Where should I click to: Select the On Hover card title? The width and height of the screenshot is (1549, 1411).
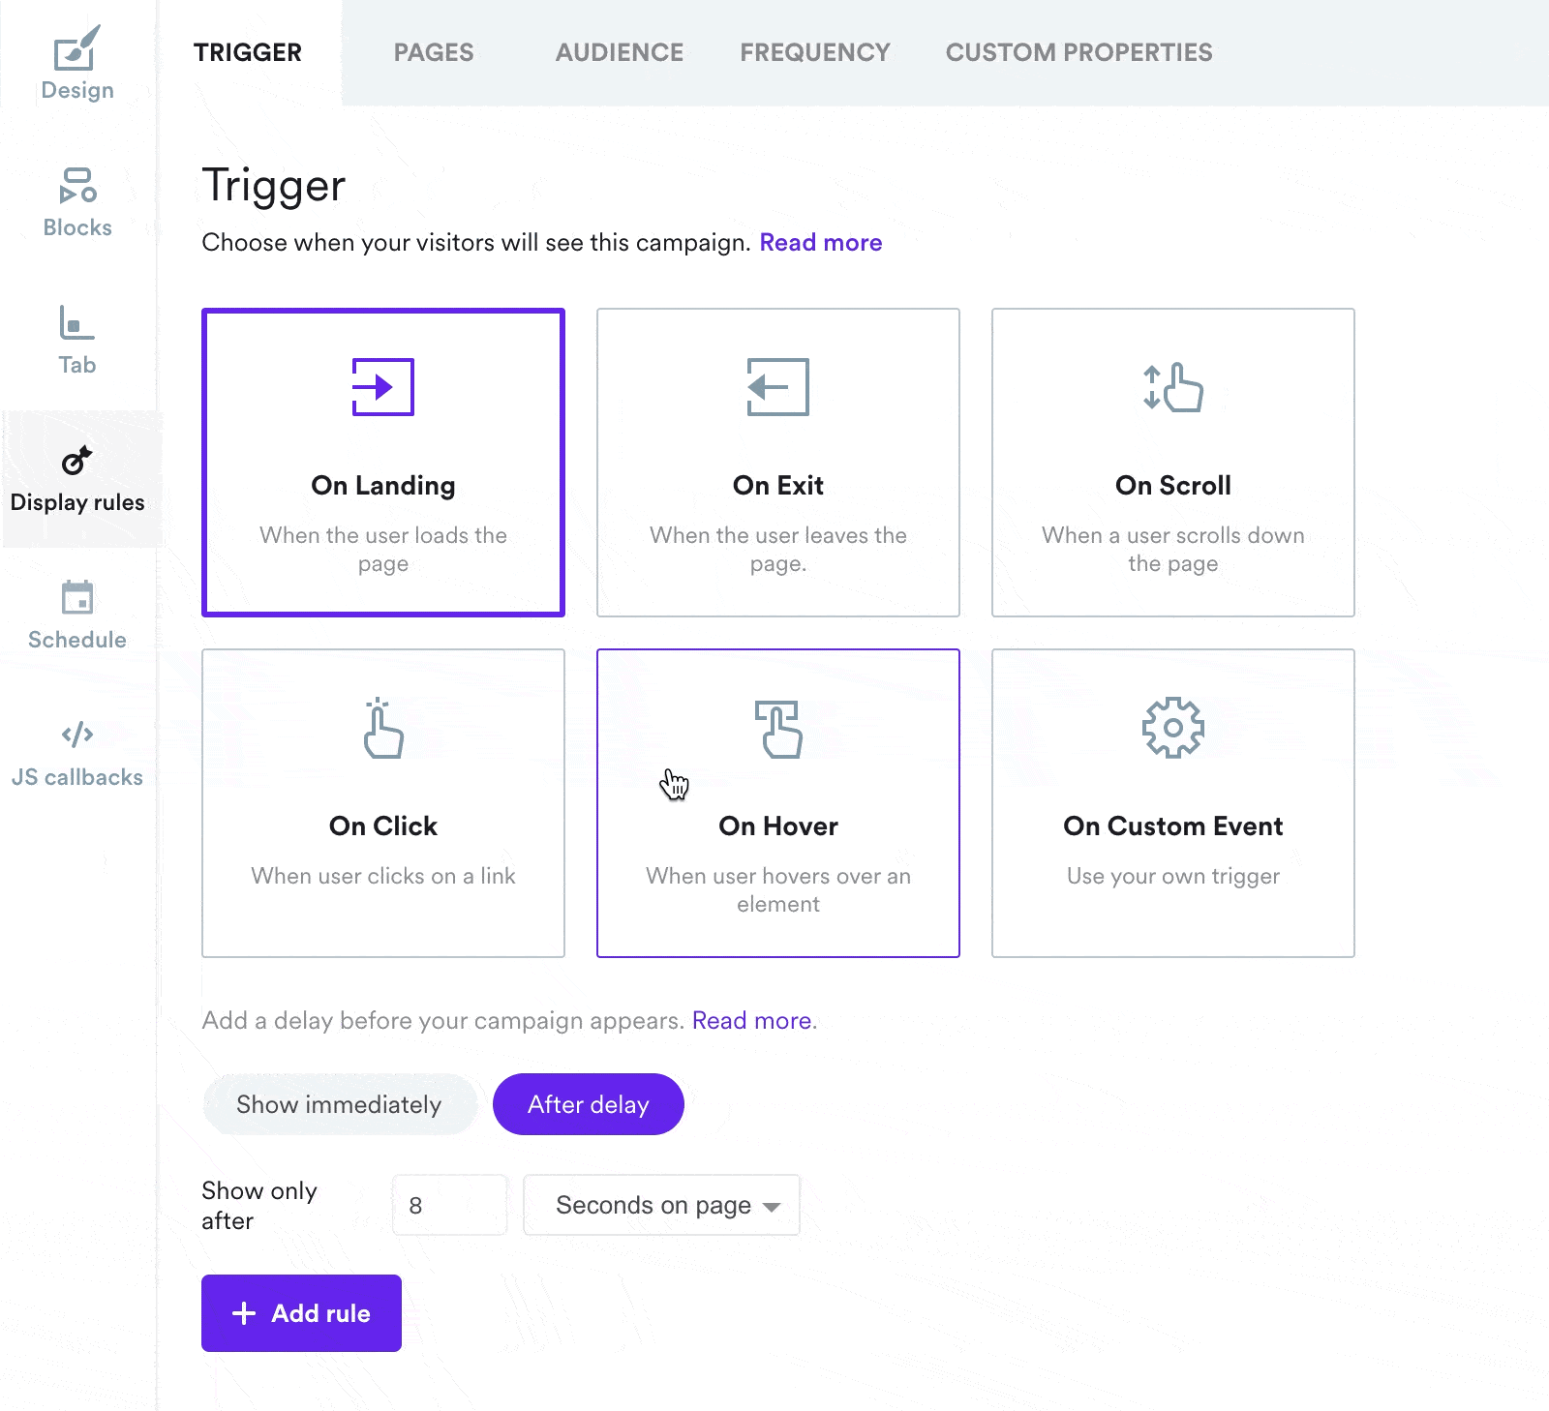(778, 826)
